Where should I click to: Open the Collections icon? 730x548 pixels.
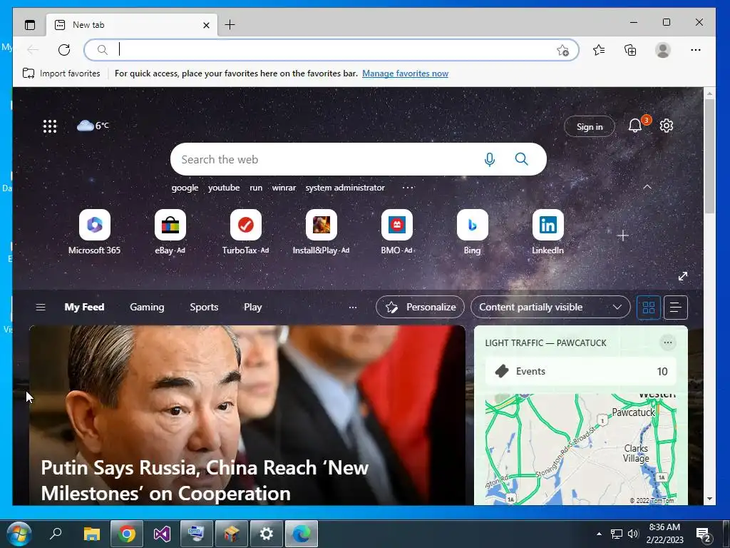point(630,50)
